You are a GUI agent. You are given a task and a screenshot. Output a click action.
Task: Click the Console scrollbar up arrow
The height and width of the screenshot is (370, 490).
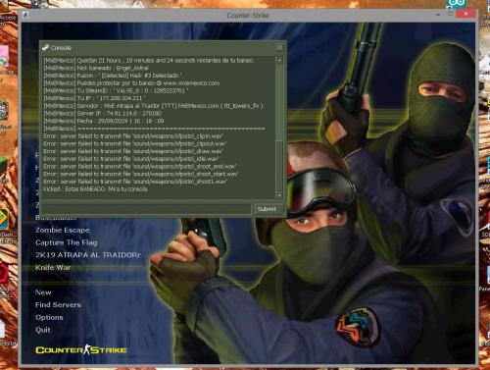click(x=279, y=61)
